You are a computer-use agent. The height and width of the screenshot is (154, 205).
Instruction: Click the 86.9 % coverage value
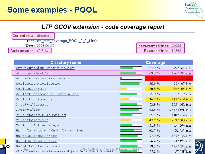[x=155, y=84]
